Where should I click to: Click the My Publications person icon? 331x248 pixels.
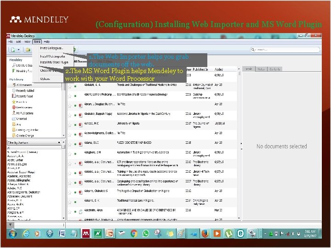tap(14, 113)
